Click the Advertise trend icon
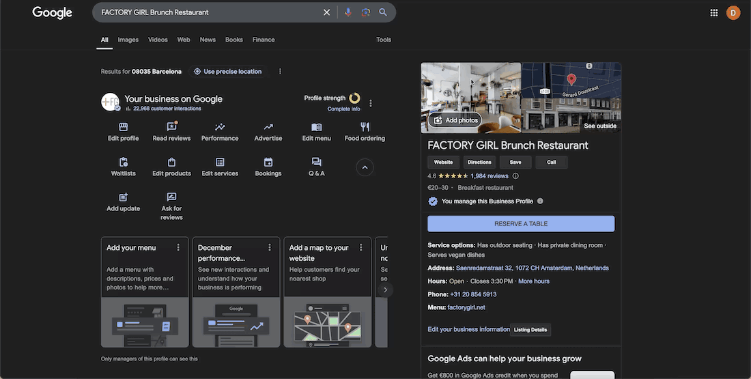The image size is (751, 379). 268,127
